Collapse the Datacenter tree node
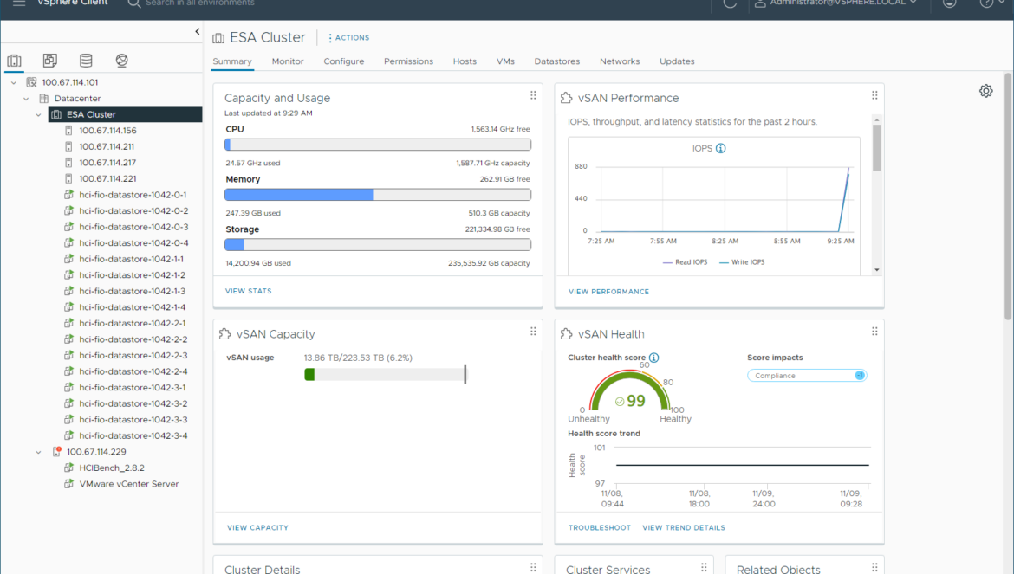The image size is (1014, 574). pyautogui.click(x=26, y=99)
